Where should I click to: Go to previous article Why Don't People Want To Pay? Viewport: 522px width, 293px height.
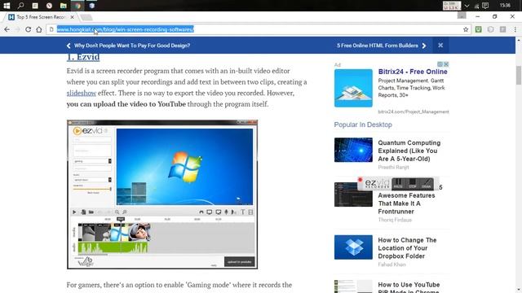pyautogui.click(x=132, y=46)
